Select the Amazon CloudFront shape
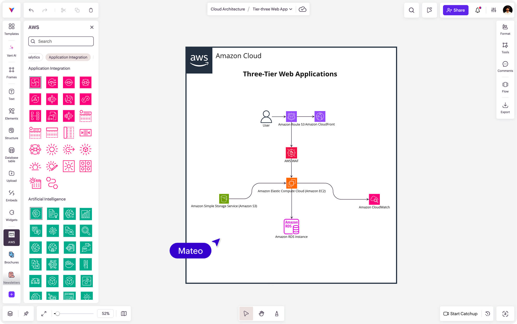Screen dimensions: 517x324 320,116
